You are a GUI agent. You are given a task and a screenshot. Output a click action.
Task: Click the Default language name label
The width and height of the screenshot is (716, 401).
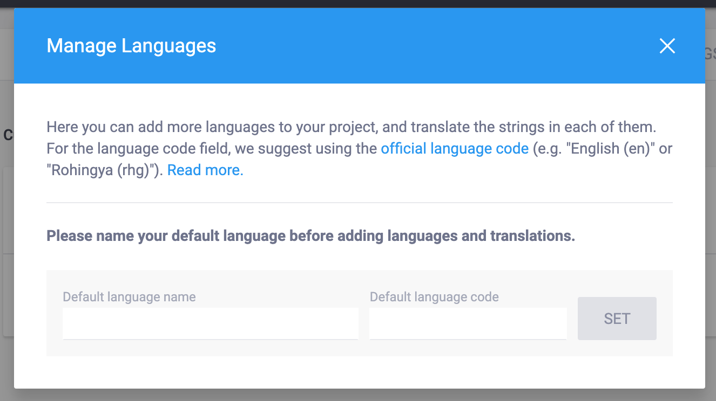coord(129,297)
